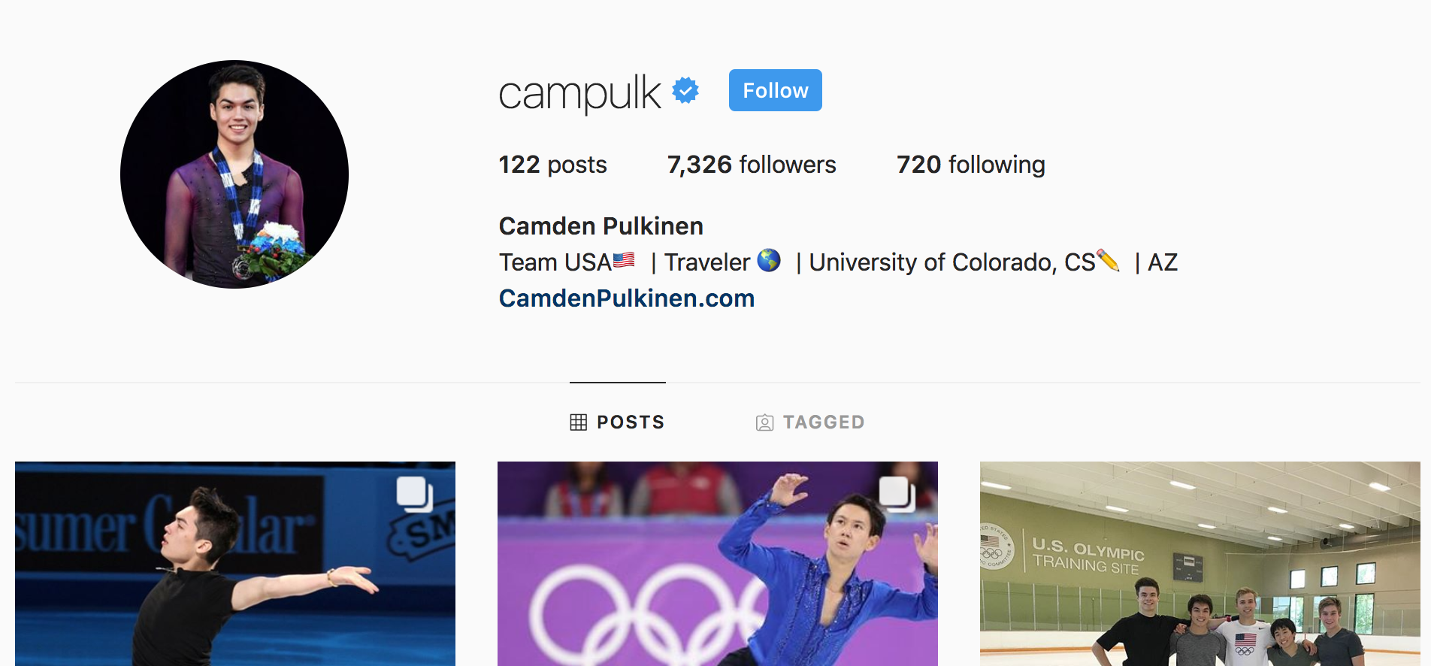
Task: Click the pencil emoji in bio
Action: [x=1108, y=260]
